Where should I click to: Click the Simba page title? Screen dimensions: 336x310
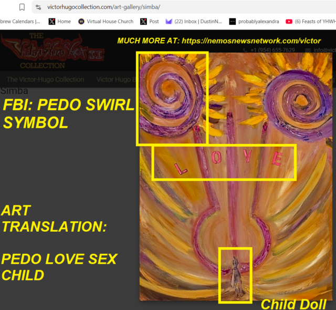tap(14, 91)
